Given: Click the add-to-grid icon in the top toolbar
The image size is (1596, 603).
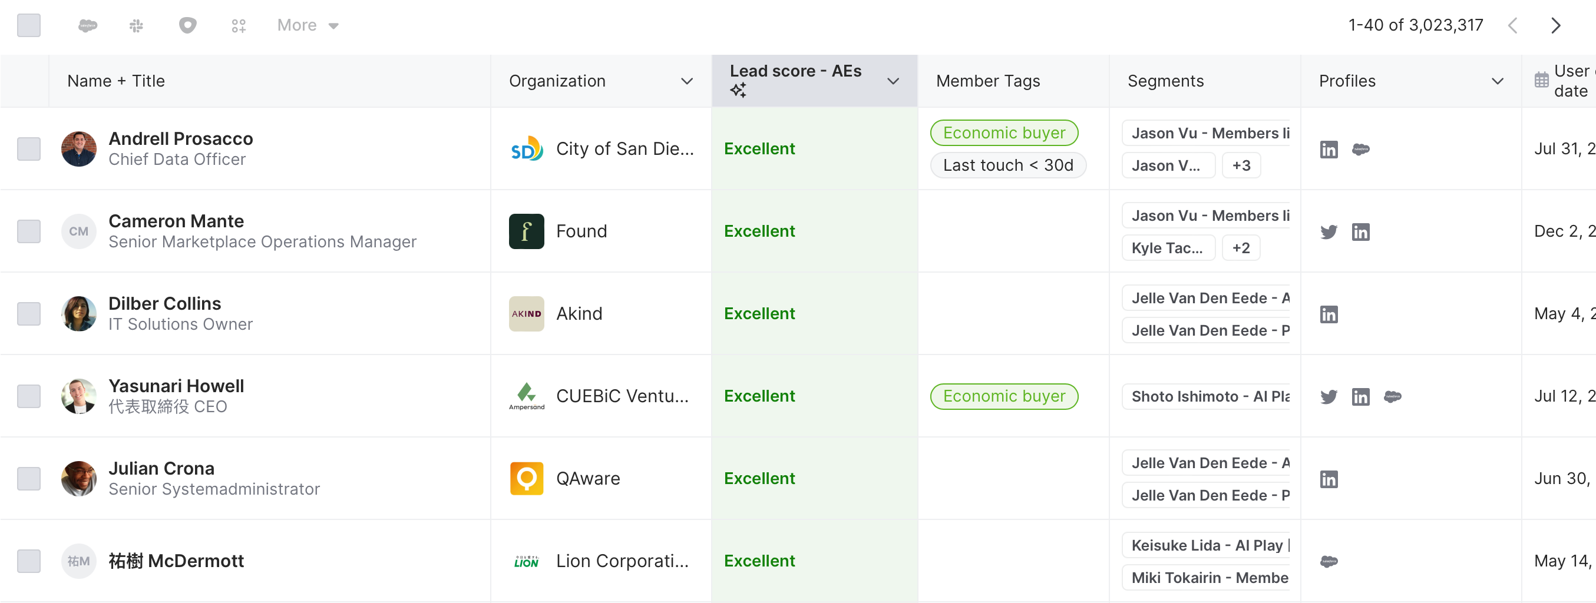Looking at the screenshot, I should (x=239, y=25).
